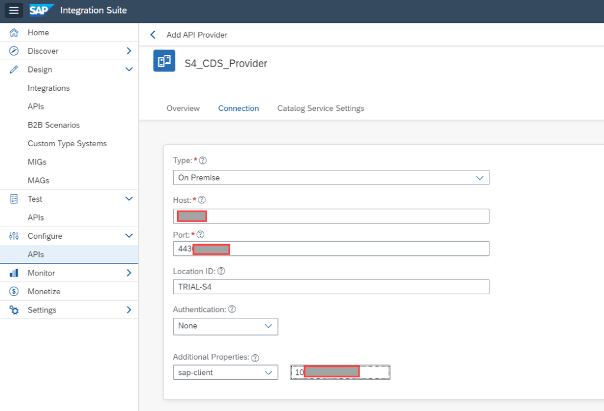Click the Location ID input field
The image size is (604, 411).
click(331, 287)
